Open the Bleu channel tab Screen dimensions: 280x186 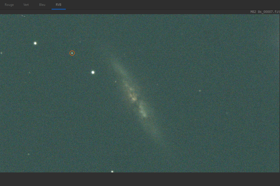coord(42,5)
